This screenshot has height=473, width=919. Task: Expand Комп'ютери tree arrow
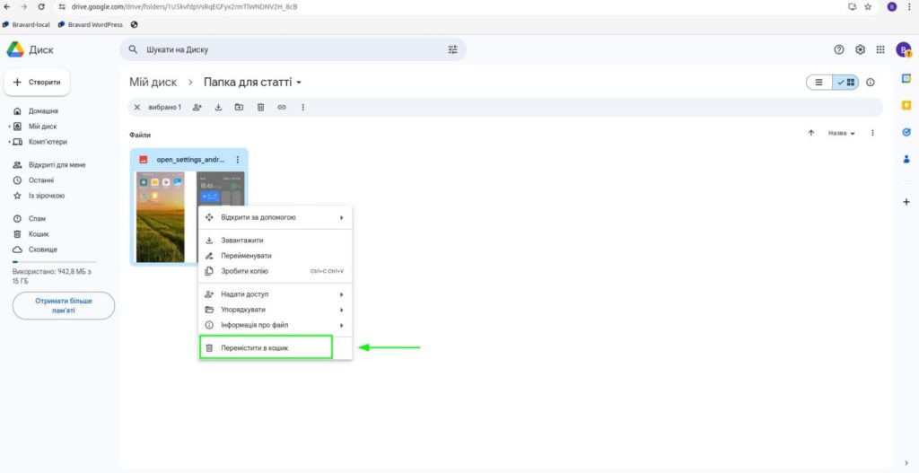coord(9,142)
